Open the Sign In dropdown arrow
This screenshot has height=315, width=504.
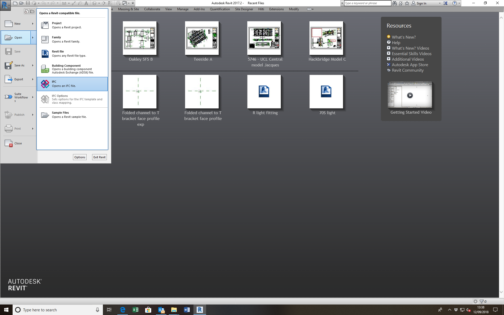tap(440, 3)
